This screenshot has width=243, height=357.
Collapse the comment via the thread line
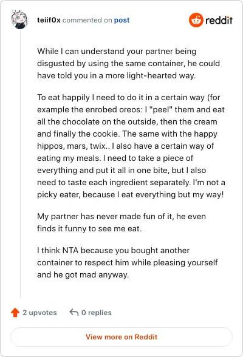[20, 164]
